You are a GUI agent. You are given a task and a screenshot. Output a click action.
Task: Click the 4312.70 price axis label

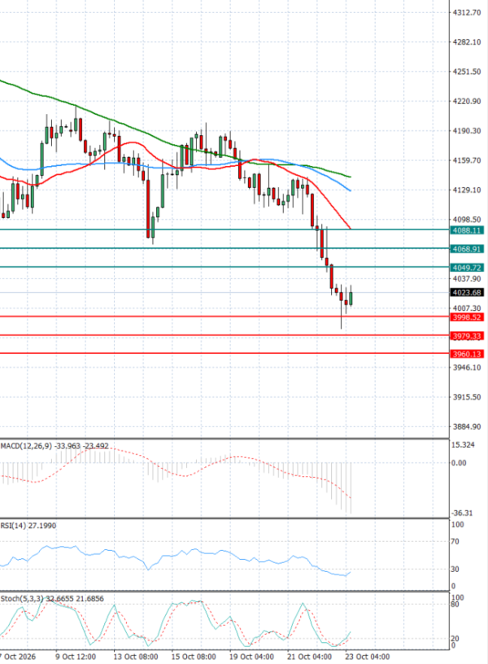pyautogui.click(x=467, y=13)
